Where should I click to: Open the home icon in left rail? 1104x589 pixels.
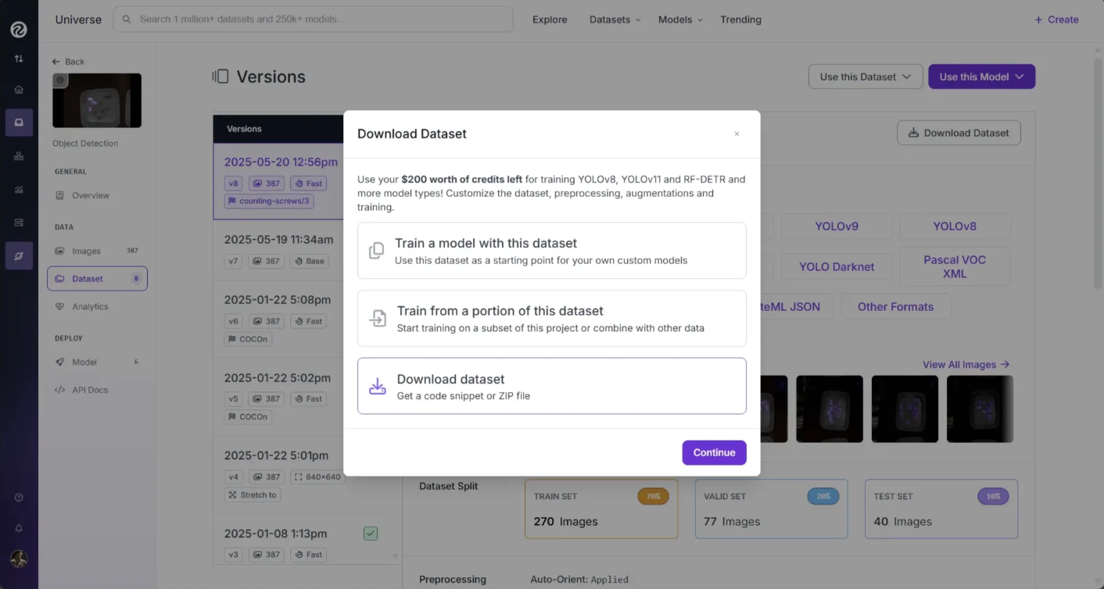click(19, 90)
